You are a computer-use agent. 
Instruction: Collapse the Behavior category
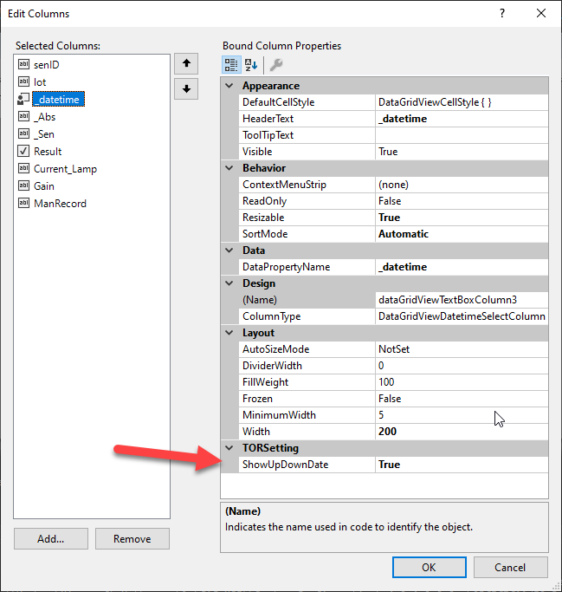pos(229,168)
